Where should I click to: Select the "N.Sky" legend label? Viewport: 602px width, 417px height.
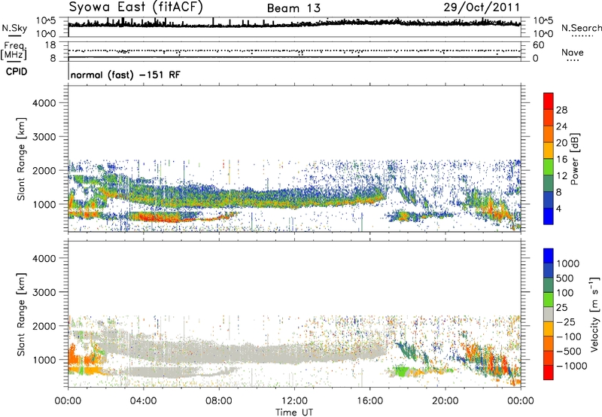pyautogui.click(x=14, y=28)
